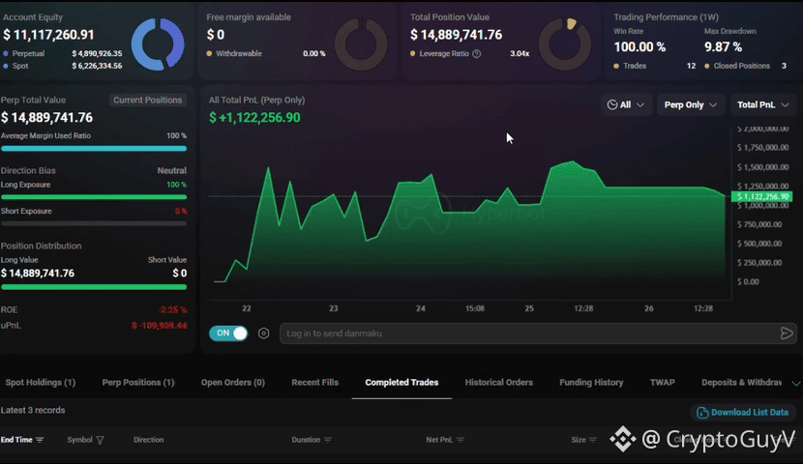Viewport: 803px width, 464px height.
Task: Click the Current Positions button
Action: 147,101
